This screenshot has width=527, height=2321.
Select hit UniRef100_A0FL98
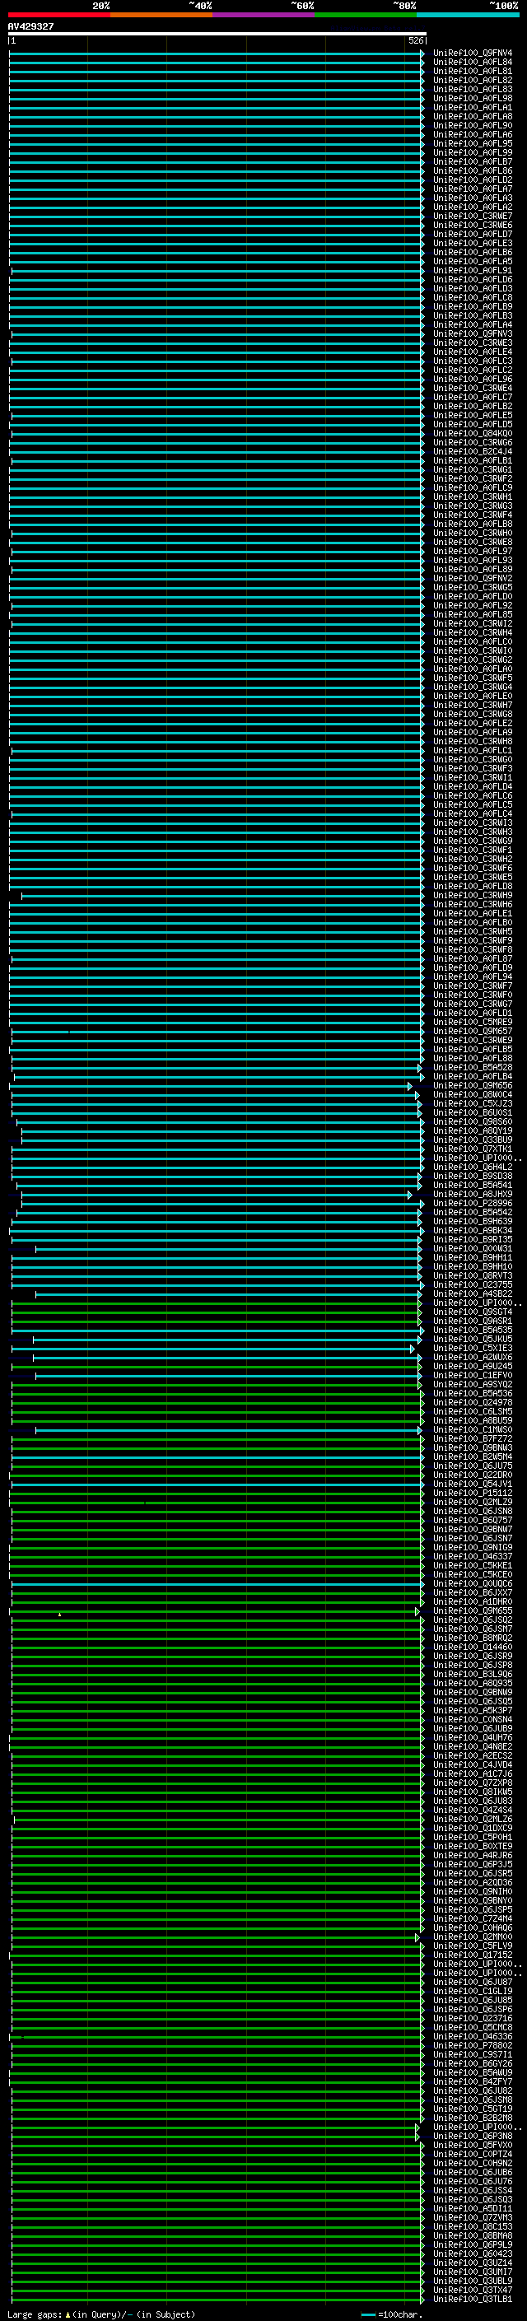pyautogui.click(x=473, y=98)
